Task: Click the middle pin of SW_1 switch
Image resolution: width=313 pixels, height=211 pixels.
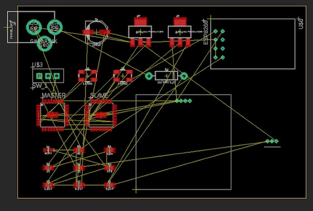Action: click(48, 76)
